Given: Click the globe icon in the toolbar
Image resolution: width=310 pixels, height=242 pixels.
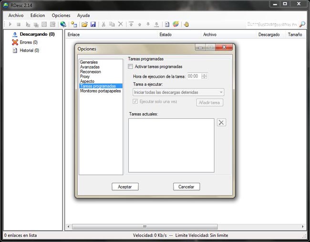Looking at the screenshot, I should tap(63, 24).
